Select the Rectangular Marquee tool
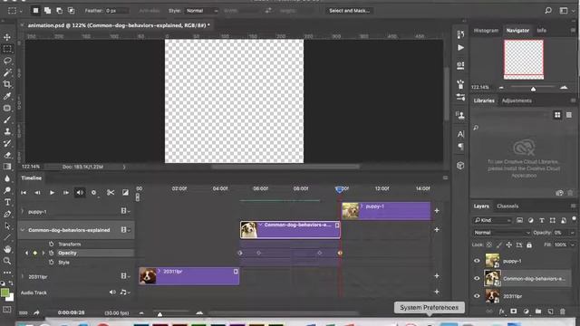 pos(7,49)
